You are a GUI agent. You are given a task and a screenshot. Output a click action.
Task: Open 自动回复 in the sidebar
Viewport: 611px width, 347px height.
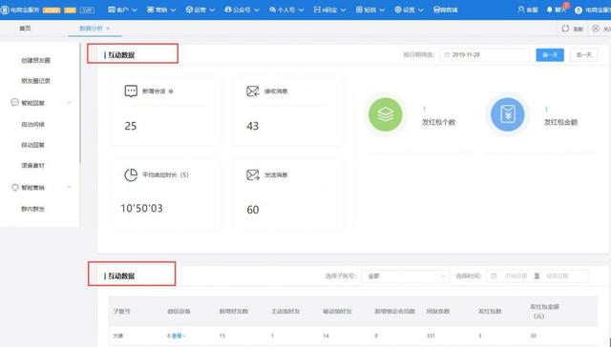[32, 145]
